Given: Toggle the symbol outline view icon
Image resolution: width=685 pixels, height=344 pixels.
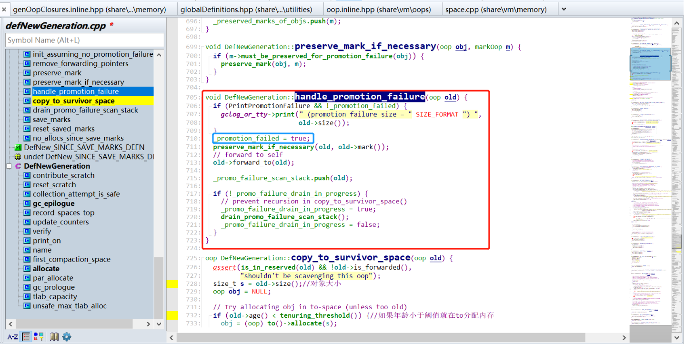Looking at the screenshot, I should [x=26, y=337].
